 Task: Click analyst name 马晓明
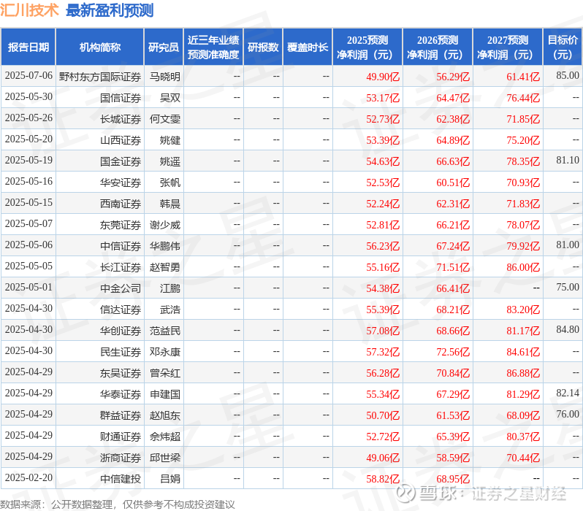tap(164, 77)
